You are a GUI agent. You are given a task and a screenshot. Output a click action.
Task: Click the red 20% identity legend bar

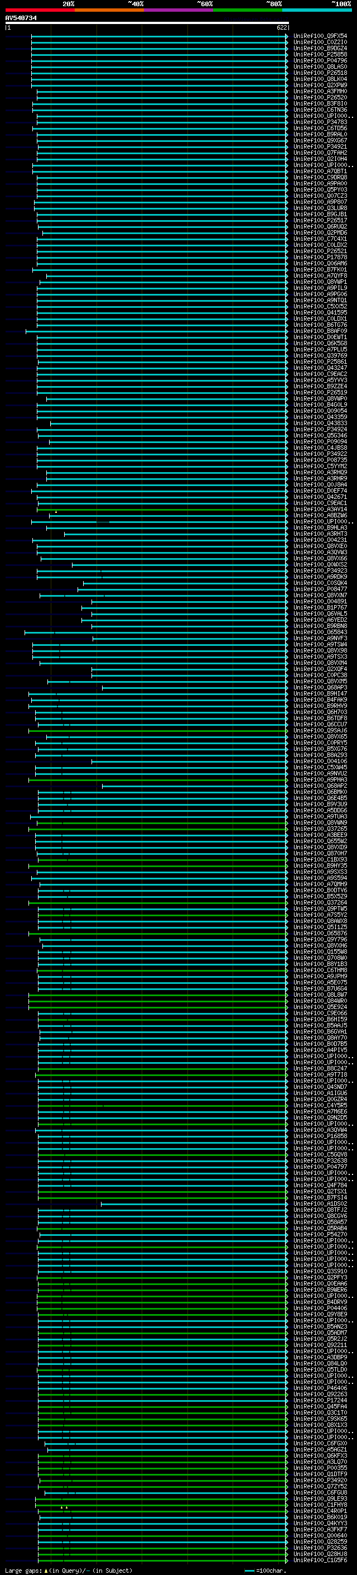click(x=40, y=10)
